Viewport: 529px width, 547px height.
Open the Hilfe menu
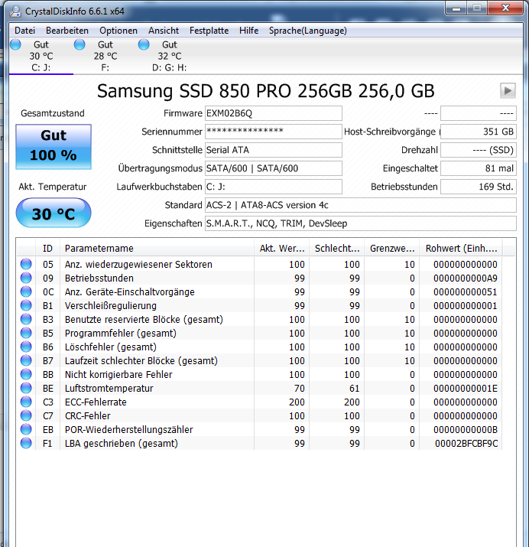(248, 31)
